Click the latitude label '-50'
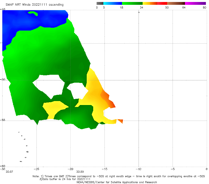This screenshot has width=209, height=184. point(3,79)
